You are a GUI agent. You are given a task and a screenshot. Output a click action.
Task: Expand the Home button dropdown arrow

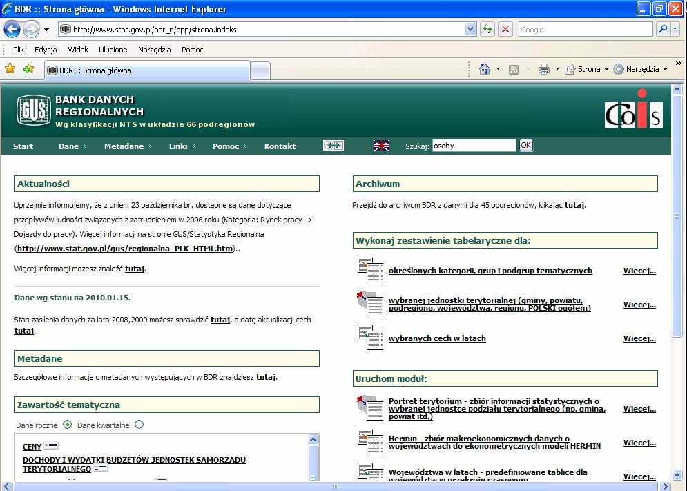click(x=498, y=69)
